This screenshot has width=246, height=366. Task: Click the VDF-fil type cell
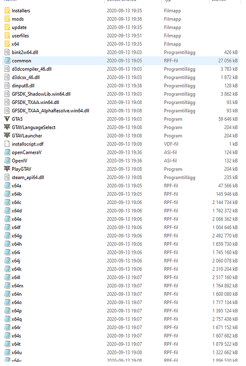(x=171, y=144)
